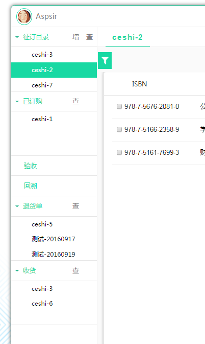Image resolution: width=205 pixels, height=344 pixels.
Task: Open the green filter funnel button
Action: click(105, 60)
